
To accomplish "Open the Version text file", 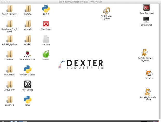I will (46, 39).
